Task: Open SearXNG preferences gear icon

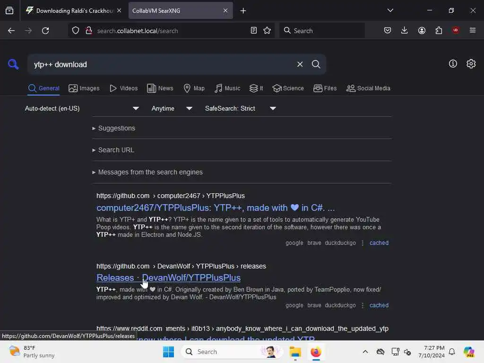Action: tap(471, 64)
